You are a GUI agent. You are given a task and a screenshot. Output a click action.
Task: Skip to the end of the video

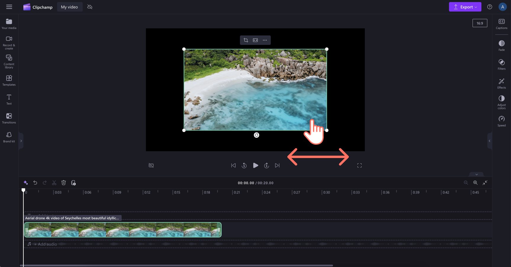coord(277,165)
